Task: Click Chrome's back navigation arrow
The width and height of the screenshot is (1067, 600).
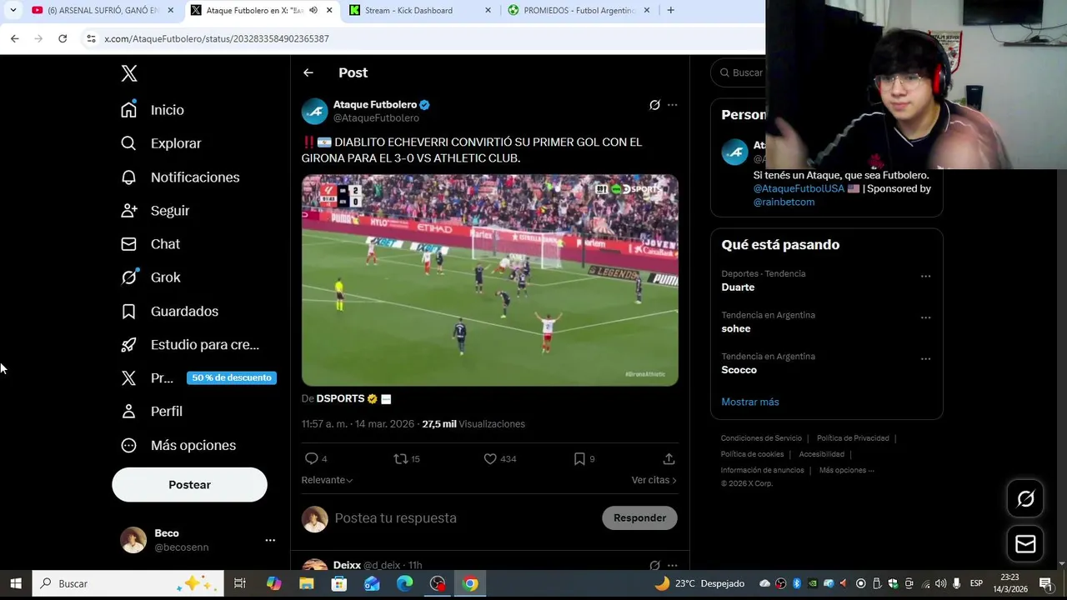Action: click(15, 38)
